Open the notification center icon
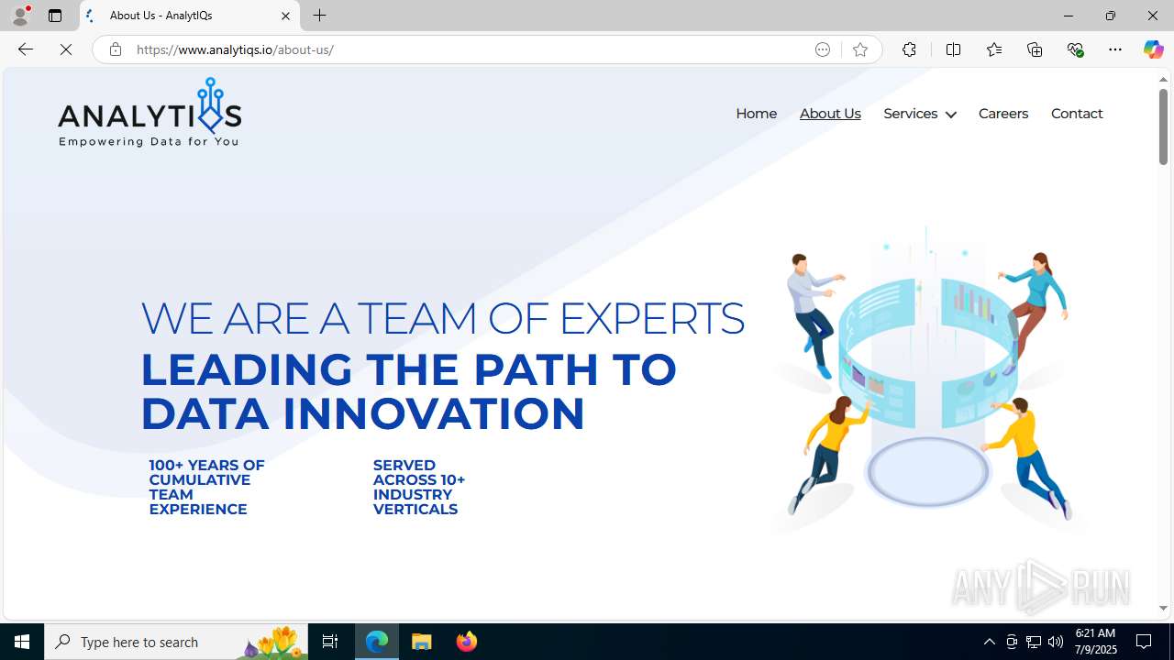The image size is (1174, 660). (x=1144, y=642)
